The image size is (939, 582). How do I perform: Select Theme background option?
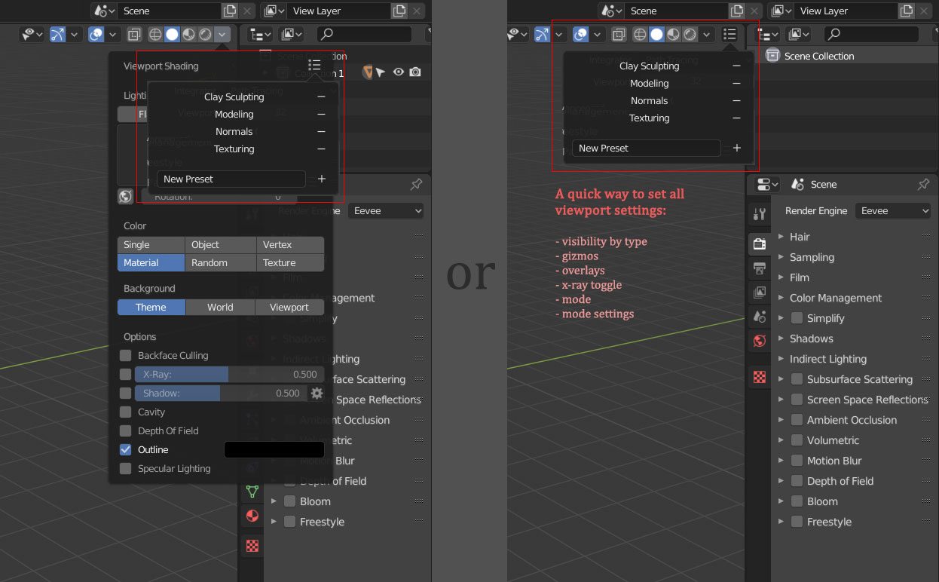pyautogui.click(x=151, y=307)
